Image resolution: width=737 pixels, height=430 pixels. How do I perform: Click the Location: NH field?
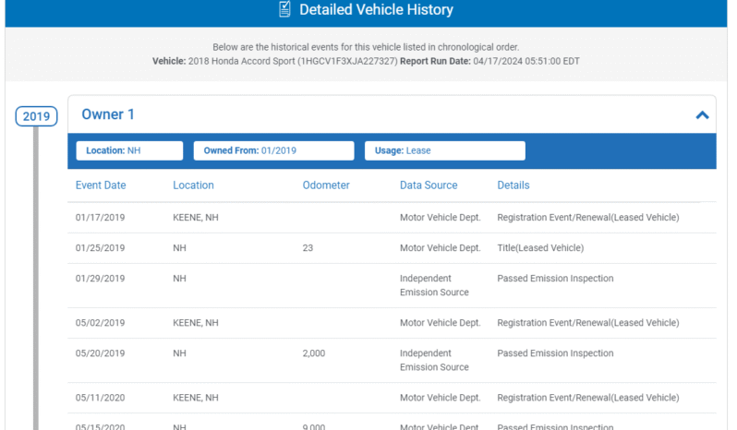(x=129, y=150)
